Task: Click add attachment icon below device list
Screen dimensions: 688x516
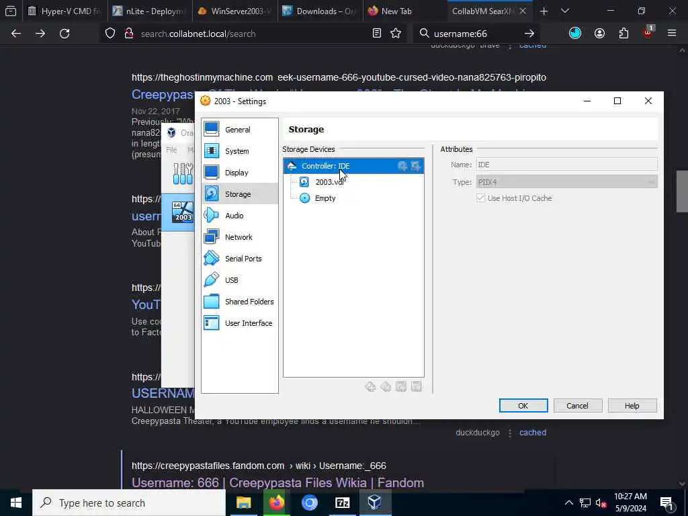Action: (x=401, y=386)
